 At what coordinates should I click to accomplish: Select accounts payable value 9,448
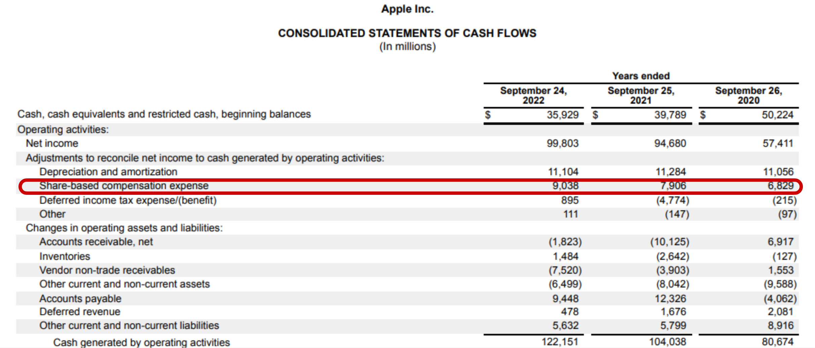click(566, 299)
